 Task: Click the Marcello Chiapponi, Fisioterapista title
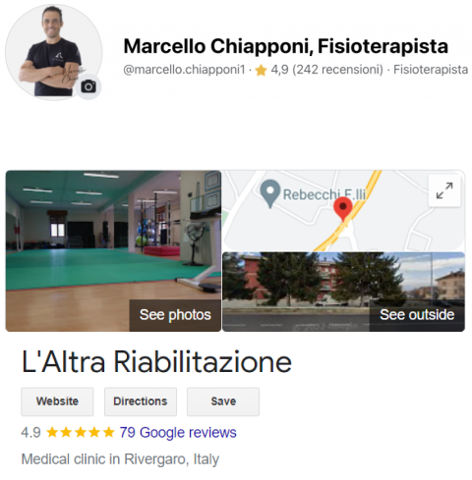click(285, 46)
